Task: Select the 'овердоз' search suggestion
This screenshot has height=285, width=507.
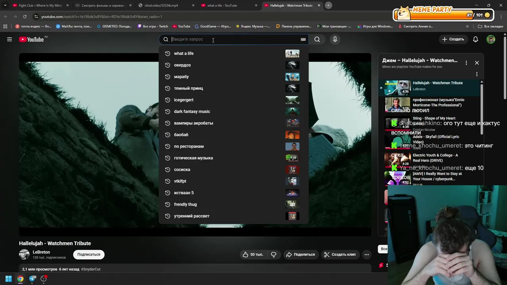Action: pos(234,65)
